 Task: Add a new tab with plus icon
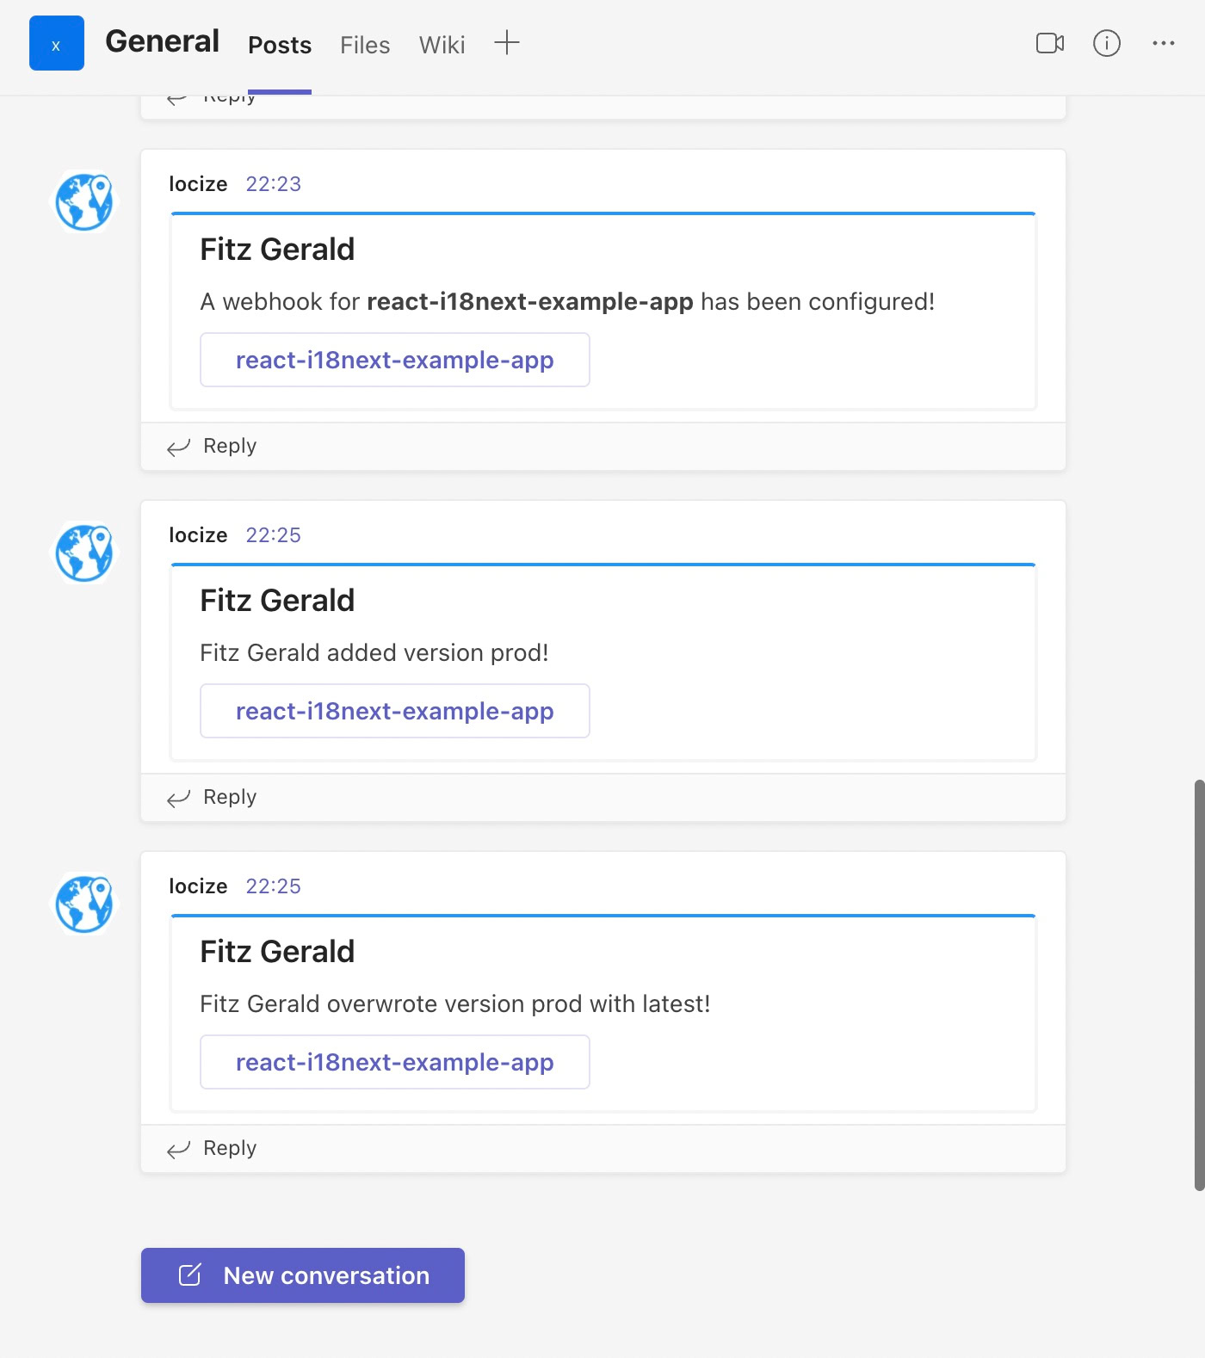coord(507,43)
